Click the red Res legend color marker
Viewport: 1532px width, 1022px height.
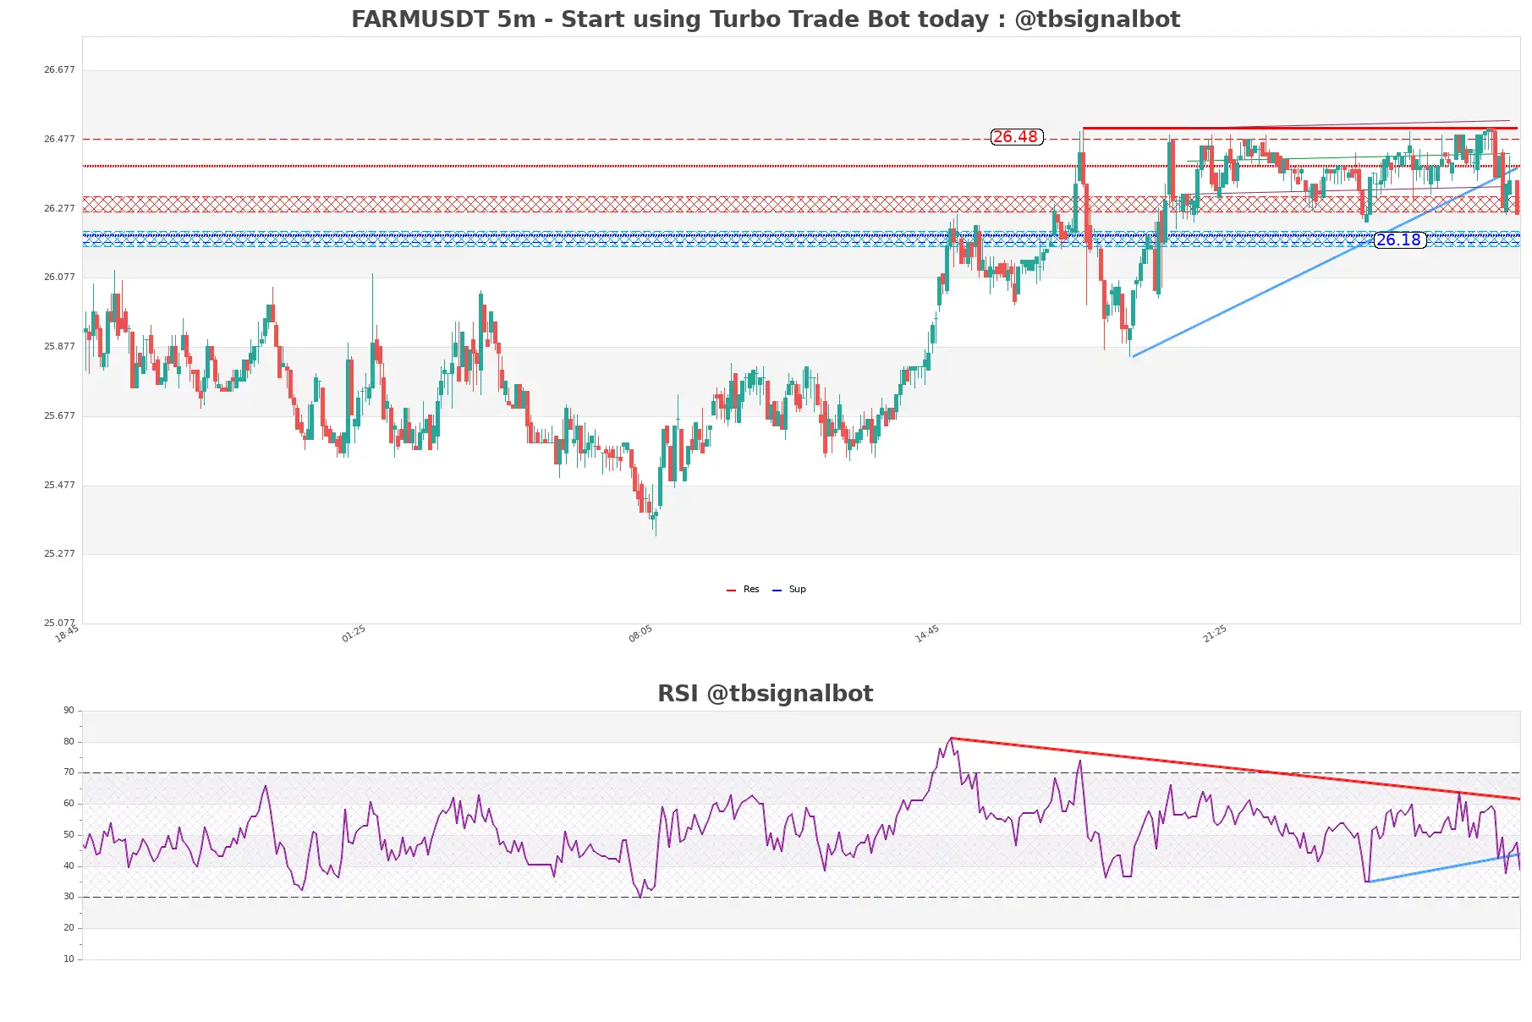click(x=732, y=591)
